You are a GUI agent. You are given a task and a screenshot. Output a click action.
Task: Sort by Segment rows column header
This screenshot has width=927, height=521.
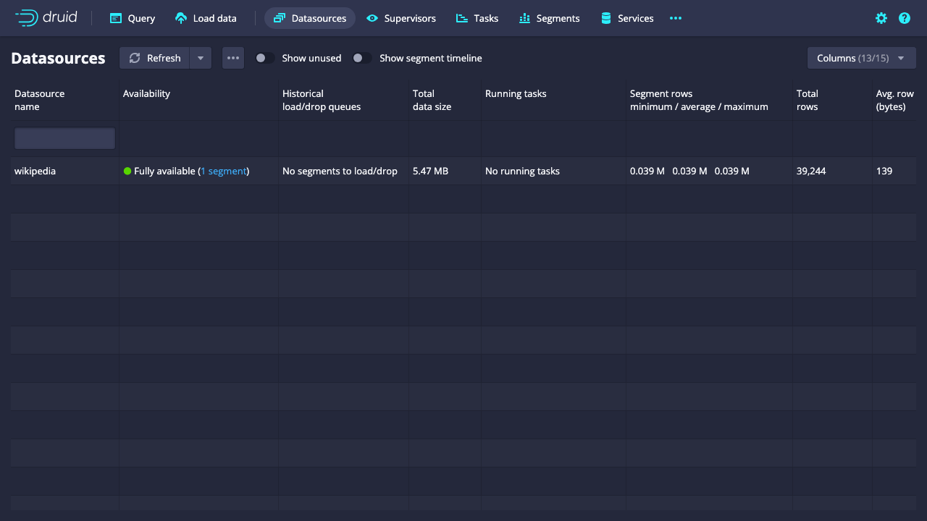[x=709, y=100]
